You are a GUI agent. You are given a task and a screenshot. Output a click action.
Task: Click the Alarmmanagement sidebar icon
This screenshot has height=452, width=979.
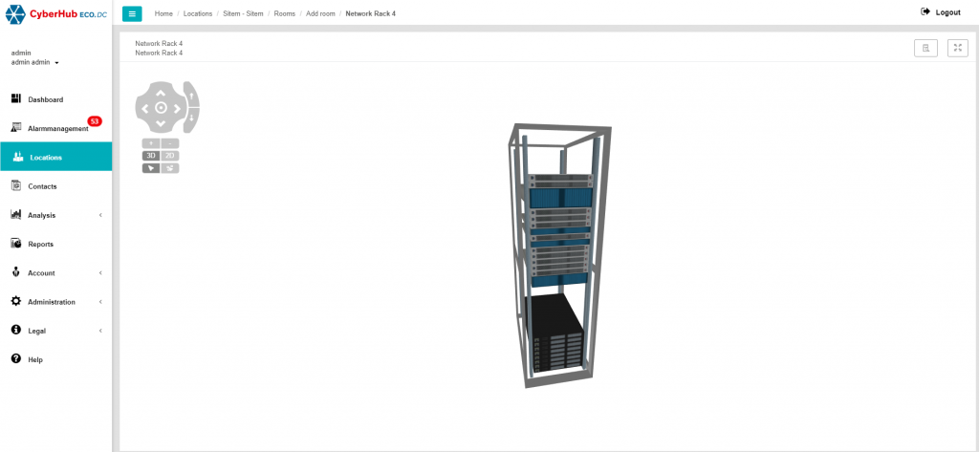coord(16,127)
